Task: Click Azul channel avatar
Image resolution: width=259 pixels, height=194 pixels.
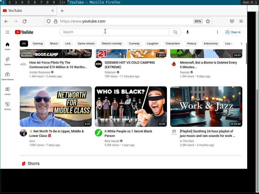Action: (23, 133)
